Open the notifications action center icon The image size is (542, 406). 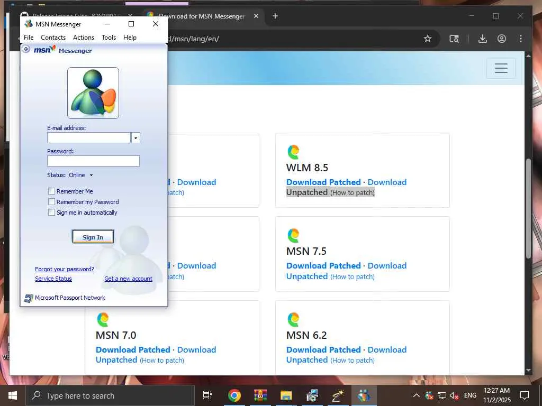coord(525,395)
